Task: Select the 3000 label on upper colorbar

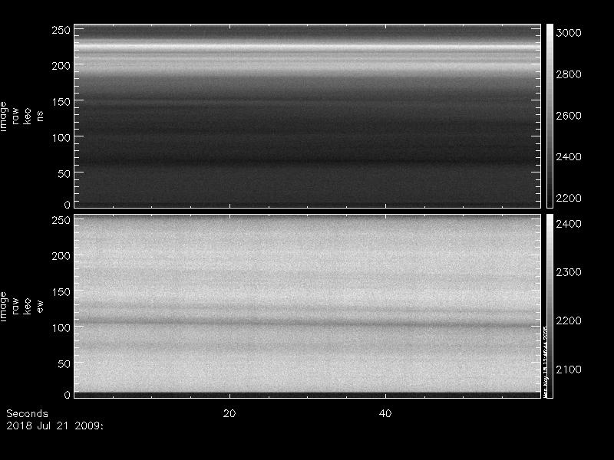Action: point(569,33)
